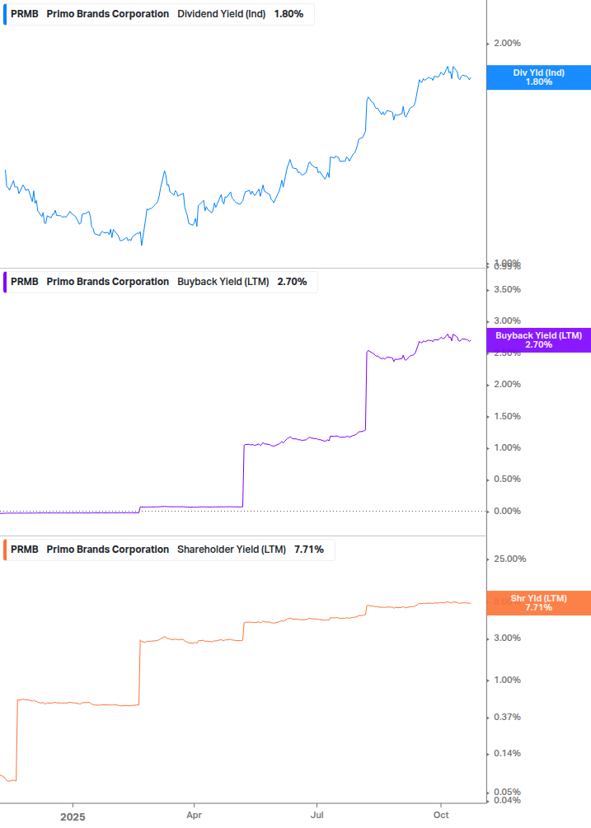Click the blue Div Yld (Ind) value tag
591x828 pixels.
538,77
